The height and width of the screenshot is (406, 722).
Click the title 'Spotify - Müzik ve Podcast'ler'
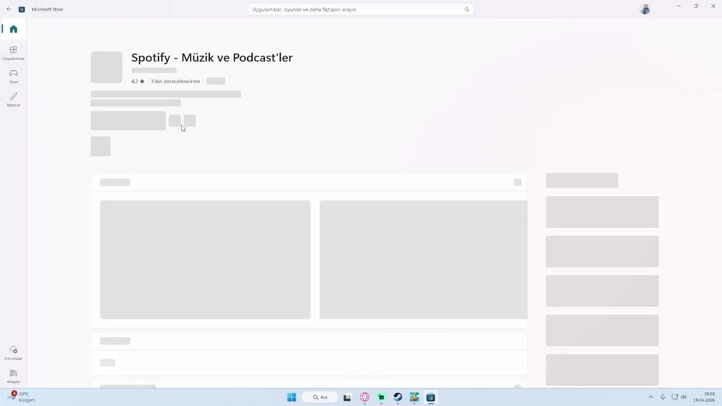212,58
